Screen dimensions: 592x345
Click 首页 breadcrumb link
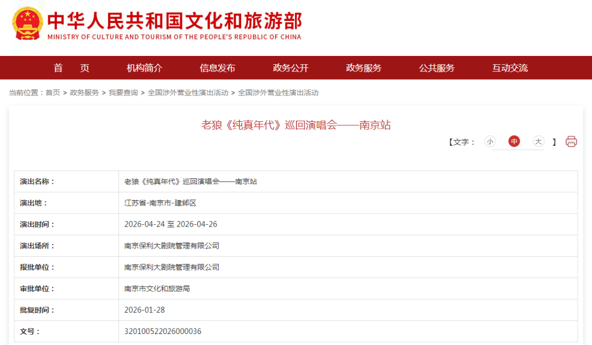coord(53,93)
